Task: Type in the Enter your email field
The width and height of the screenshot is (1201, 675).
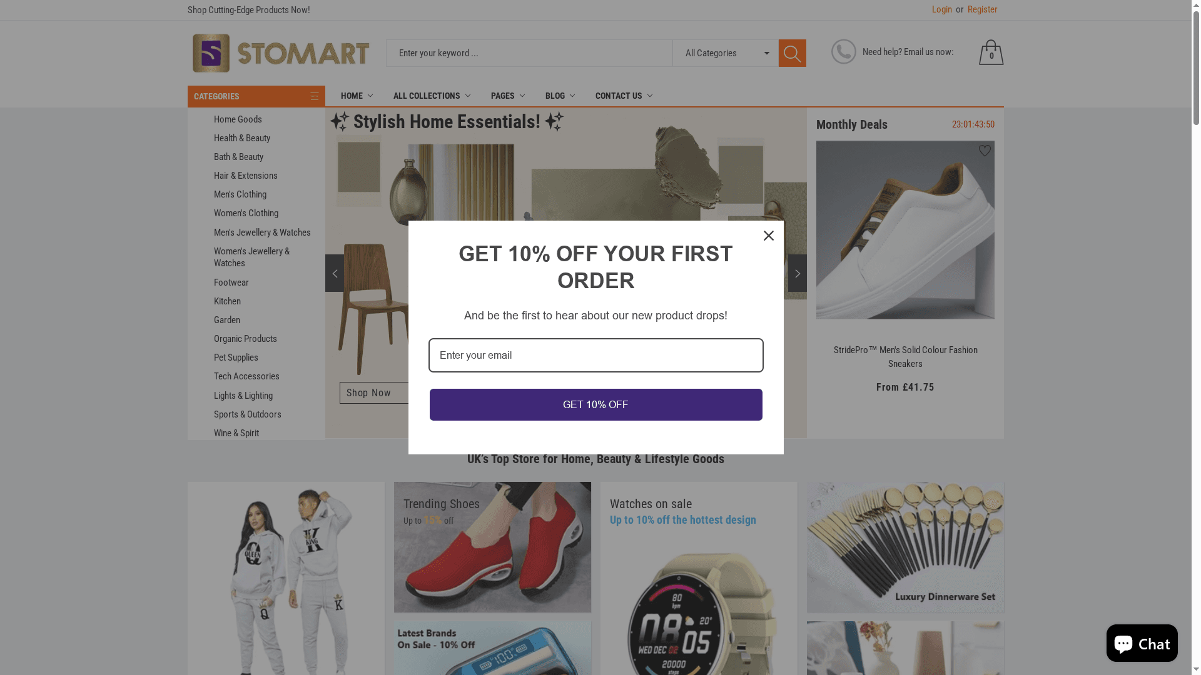Action: 595,355
